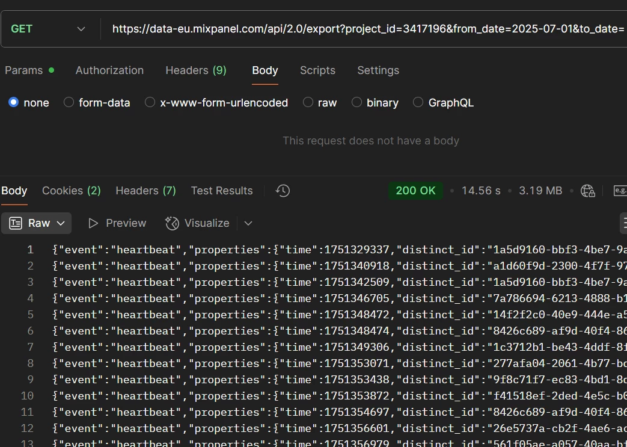Select the x-www-form-urlencoded radio option
This screenshot has width=627, height=447.
(150, 102)
